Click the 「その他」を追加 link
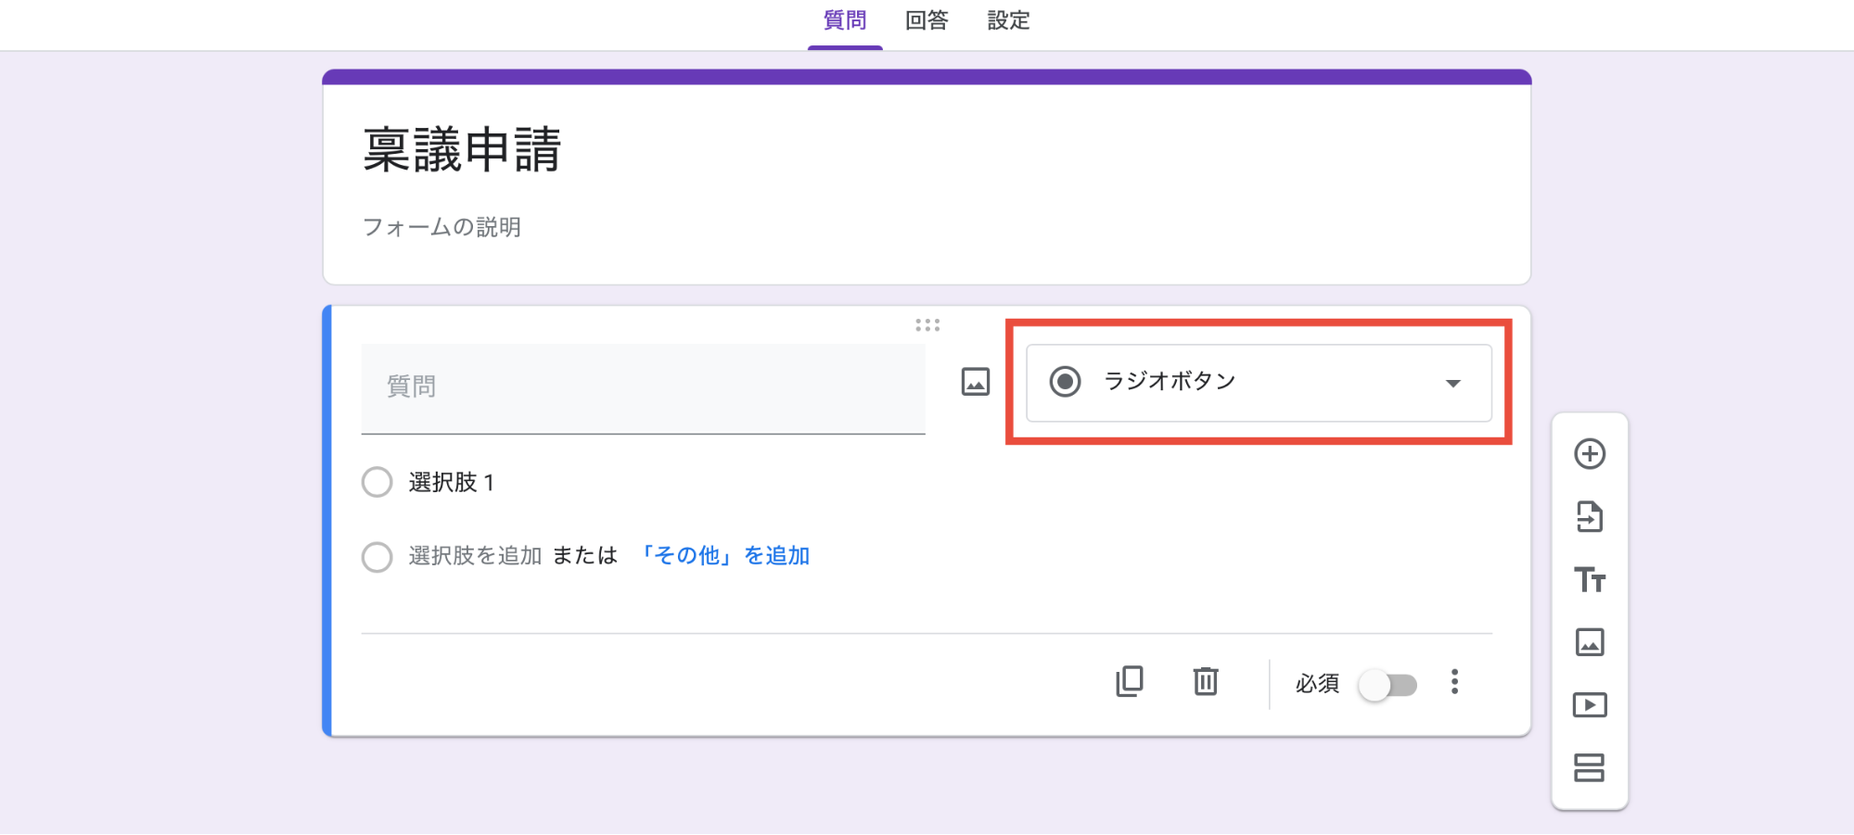This screenshot has height=835, width=1854. tap(722, 556)
